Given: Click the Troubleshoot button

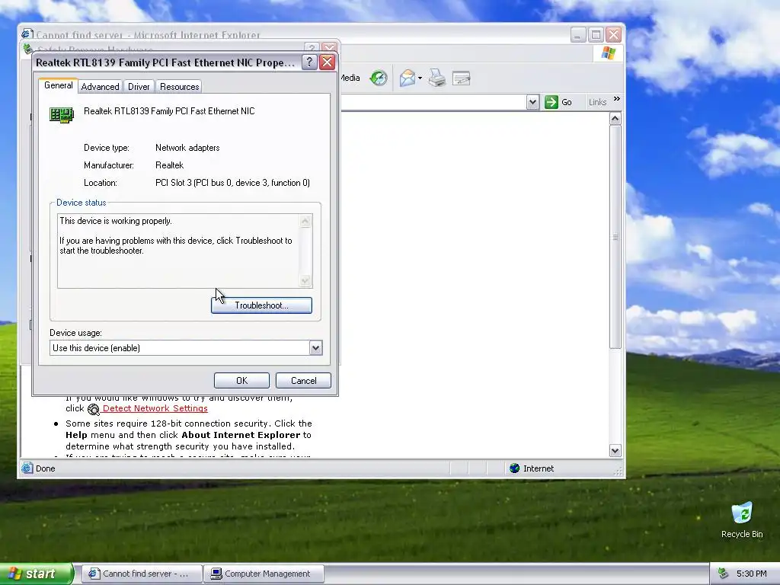Looking at the screenshot, I should click(262, 305).
